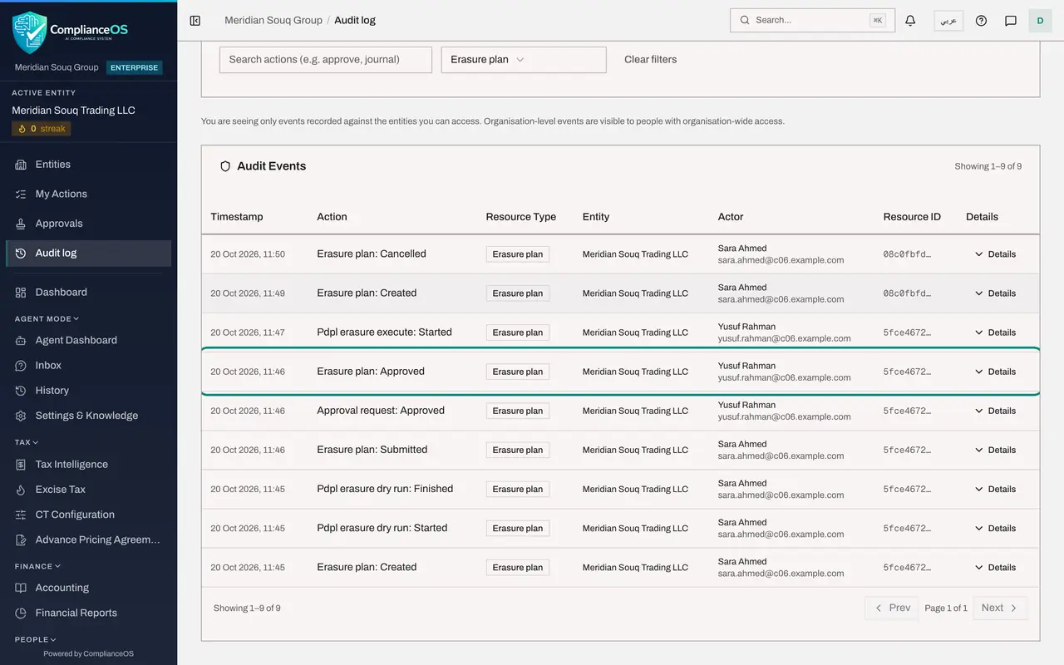Viewport: 1064px width, 665px height.
Task: Click the Clear filters link
Action: pyautogui.click(x=650, y=60)
